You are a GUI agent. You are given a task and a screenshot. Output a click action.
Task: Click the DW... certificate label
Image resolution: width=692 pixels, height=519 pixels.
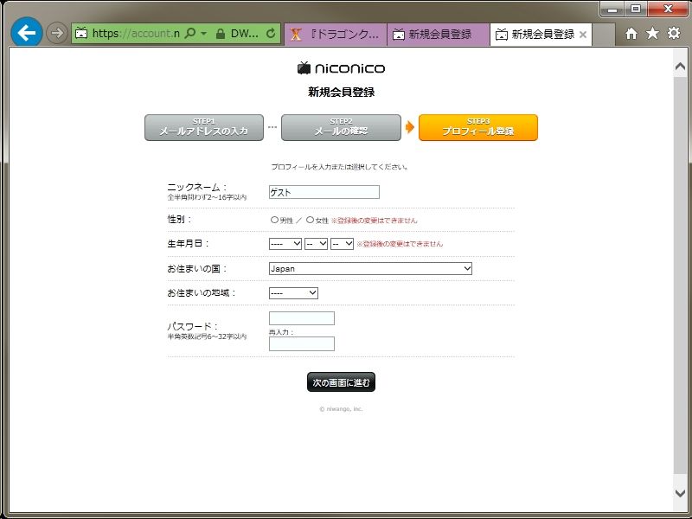[x=245, y=34]
